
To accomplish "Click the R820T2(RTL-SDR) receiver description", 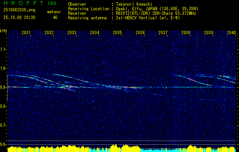I will click(x=155, y=13).
